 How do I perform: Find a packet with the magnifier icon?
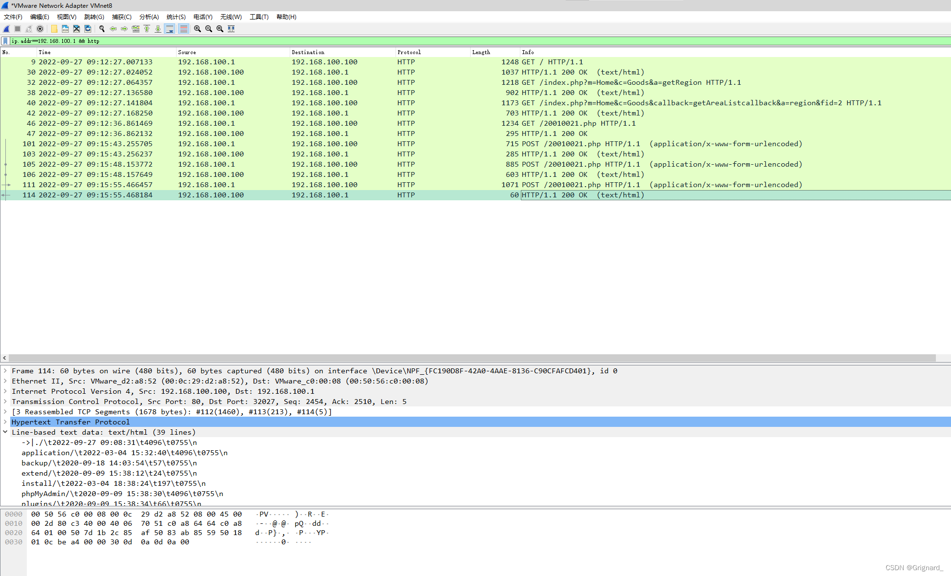(102, 29)
